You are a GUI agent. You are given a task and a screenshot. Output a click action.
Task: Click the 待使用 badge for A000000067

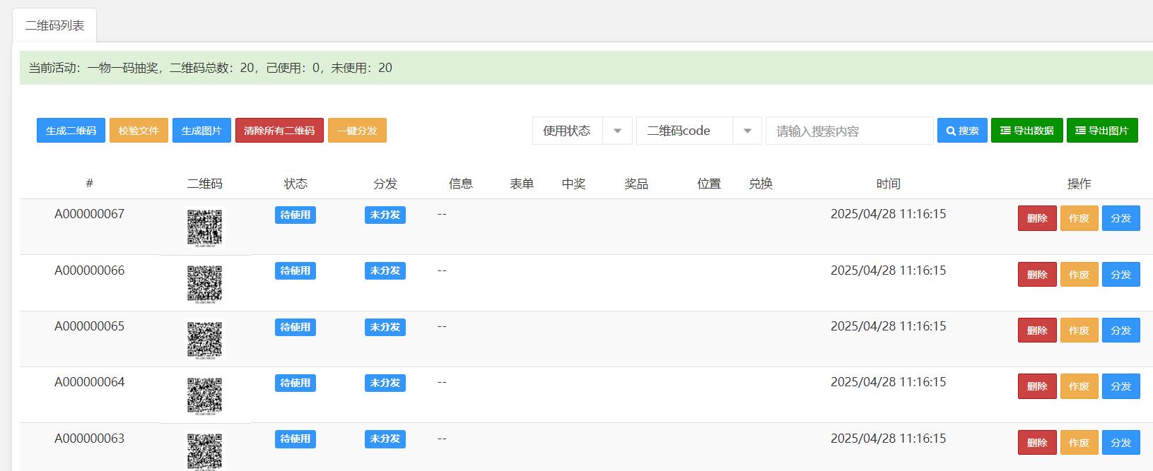tap(295, 215)
